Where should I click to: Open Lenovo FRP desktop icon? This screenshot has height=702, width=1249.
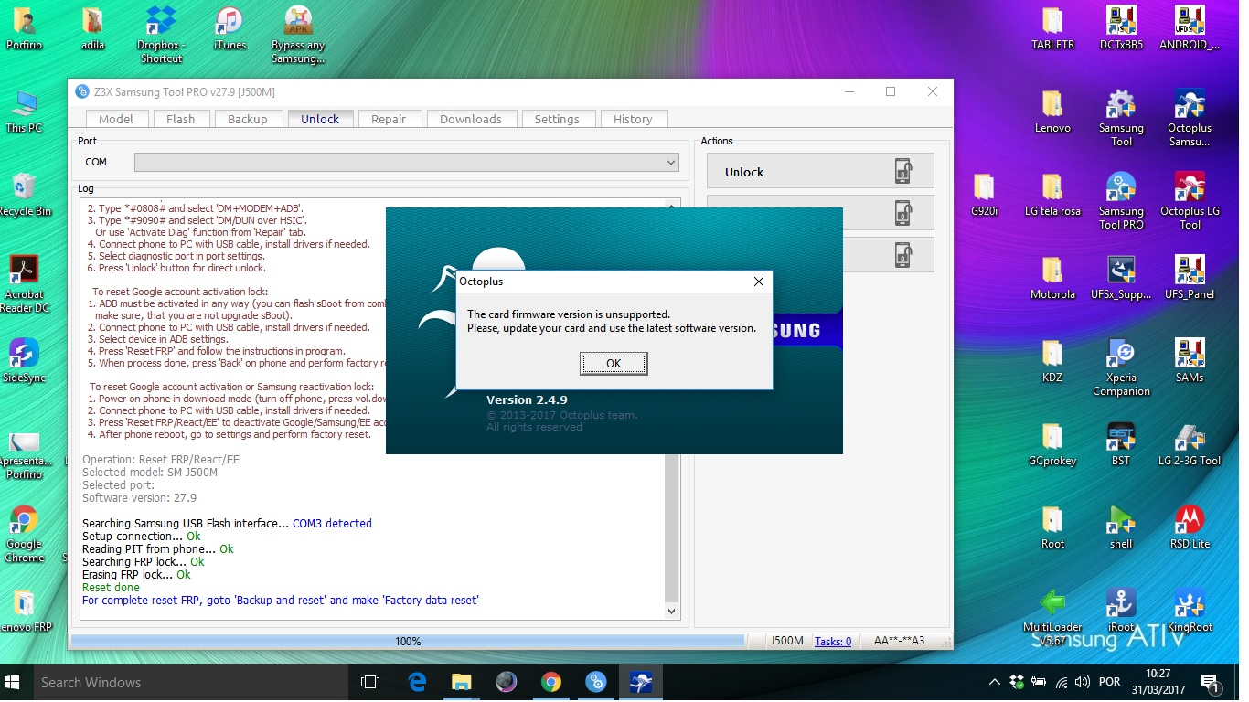coord(24,612)
